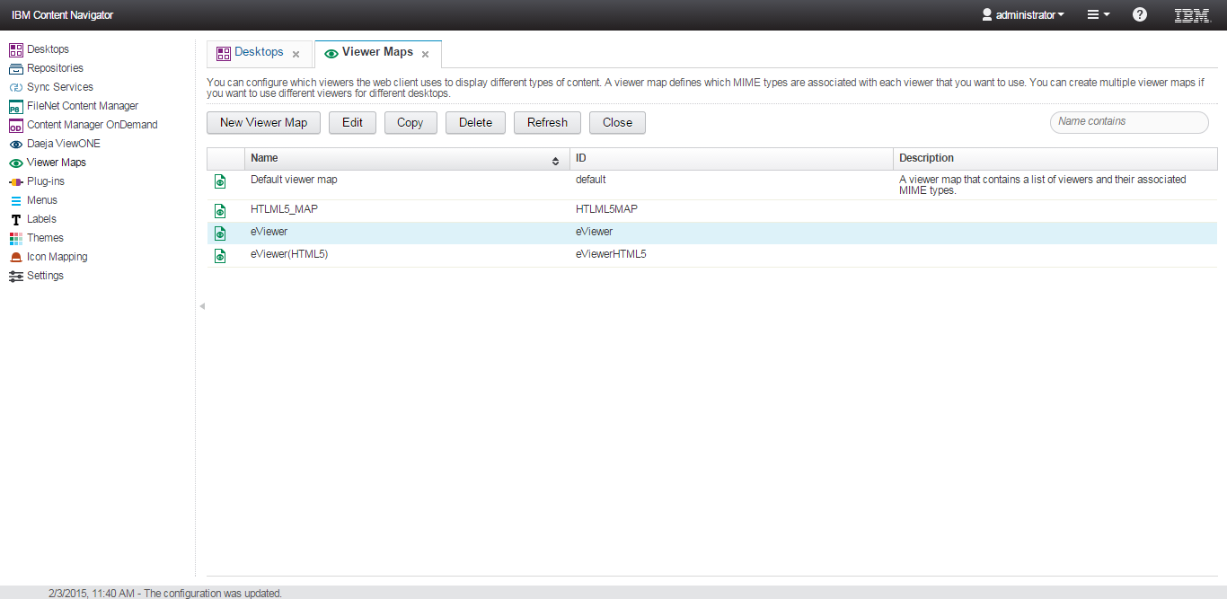Open Themes in the sidebar

coord(45,238)
